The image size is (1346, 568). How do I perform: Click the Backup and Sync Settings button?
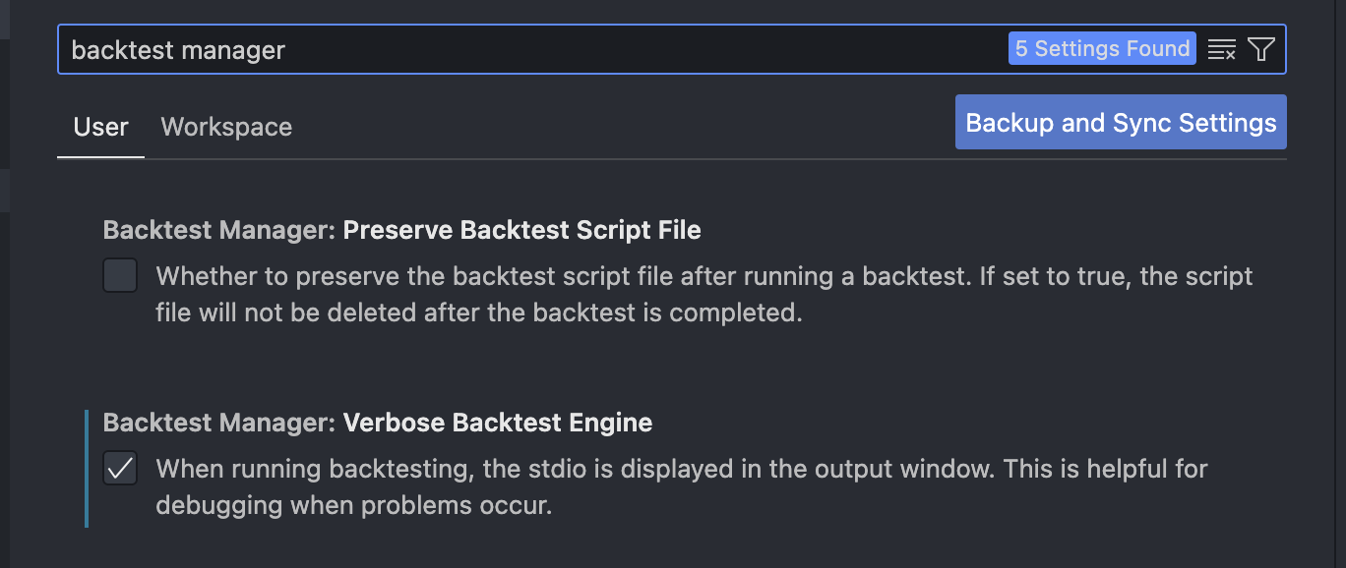point(1121,123)
